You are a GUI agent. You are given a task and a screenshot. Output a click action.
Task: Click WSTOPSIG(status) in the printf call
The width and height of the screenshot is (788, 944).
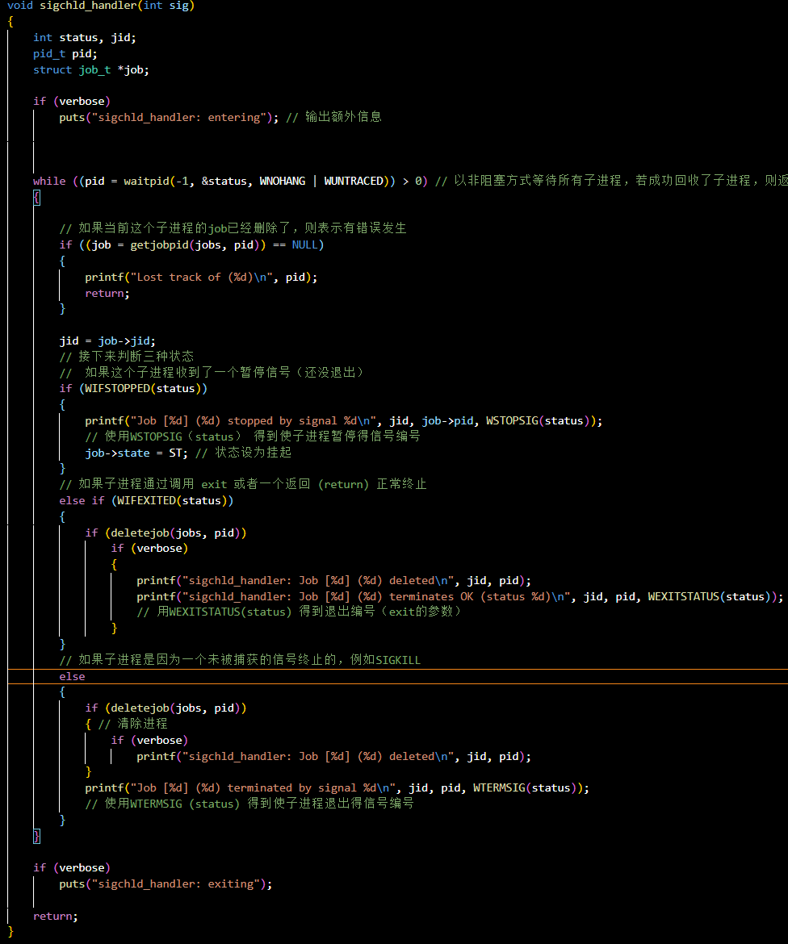[x=538, y=421]
